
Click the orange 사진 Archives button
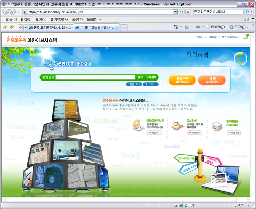click(x=212, y=80)
